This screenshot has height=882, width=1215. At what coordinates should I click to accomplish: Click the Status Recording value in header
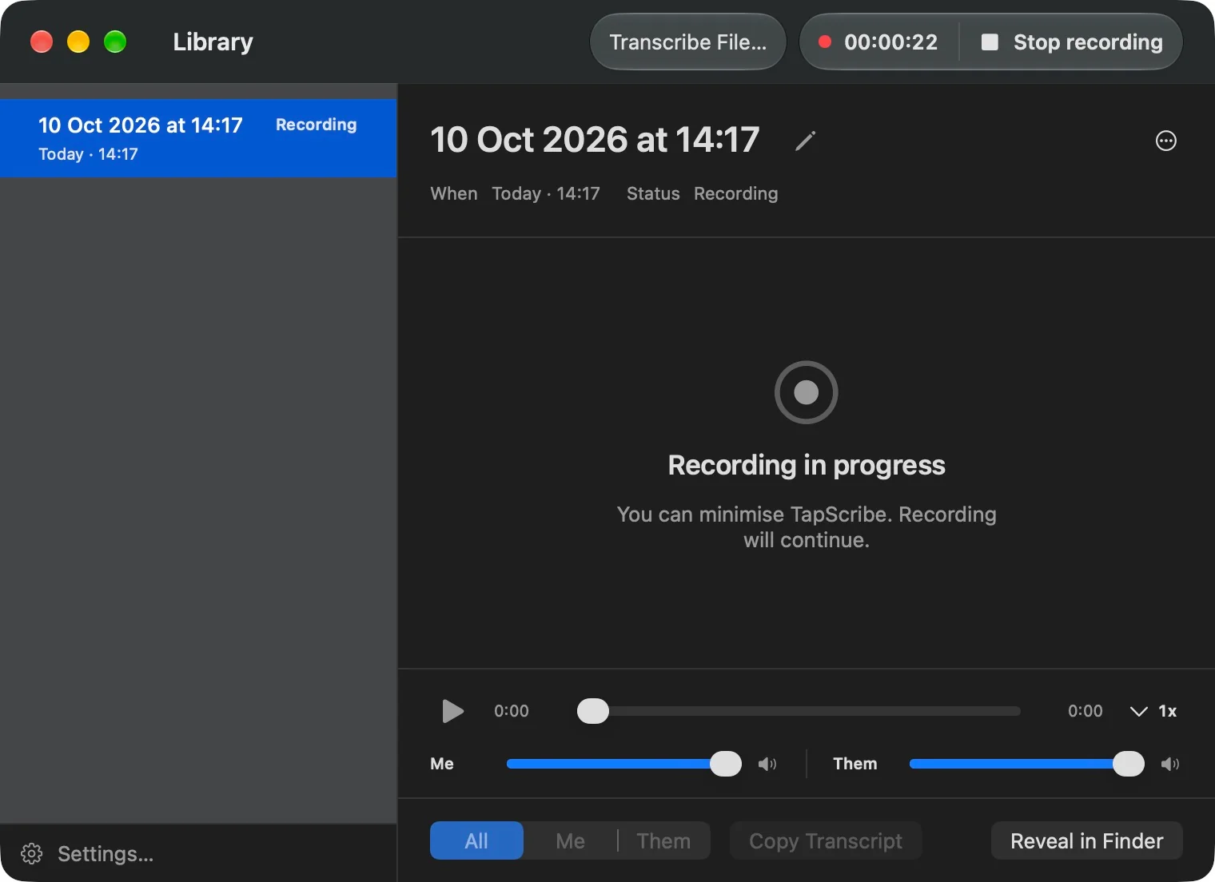click(735, 193)
